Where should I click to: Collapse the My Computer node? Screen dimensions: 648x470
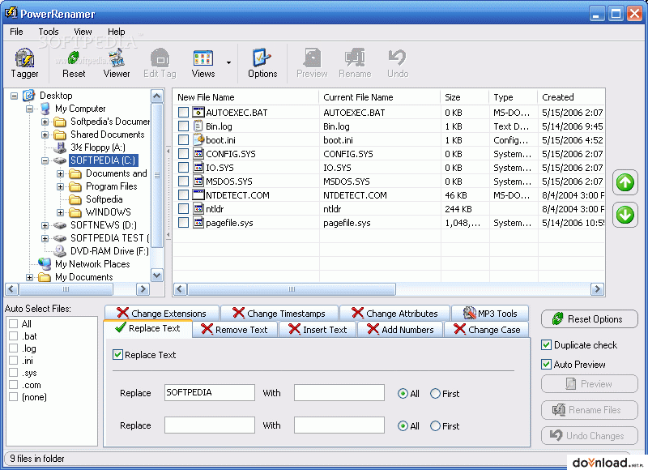[x=29, y=109]
